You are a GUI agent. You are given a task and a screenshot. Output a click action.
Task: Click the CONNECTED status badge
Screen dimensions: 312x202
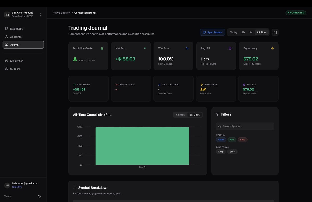(x=296, y=13)
